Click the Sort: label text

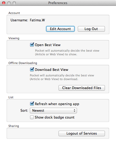(x=24, y=110)
